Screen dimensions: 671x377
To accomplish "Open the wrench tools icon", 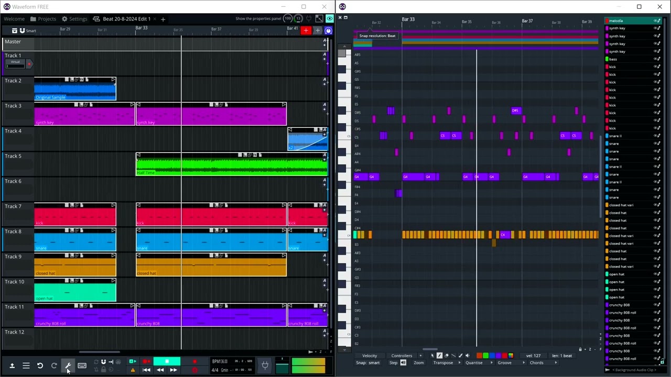I will pyautogui.click(x=68, y=365).
